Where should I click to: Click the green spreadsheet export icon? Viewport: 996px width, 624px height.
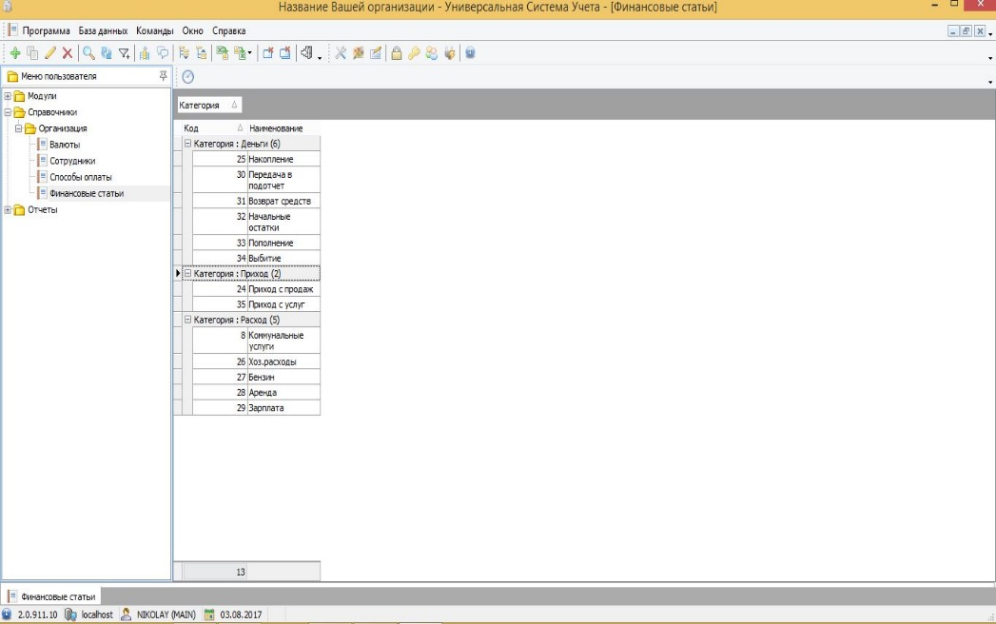coord(223,53)
